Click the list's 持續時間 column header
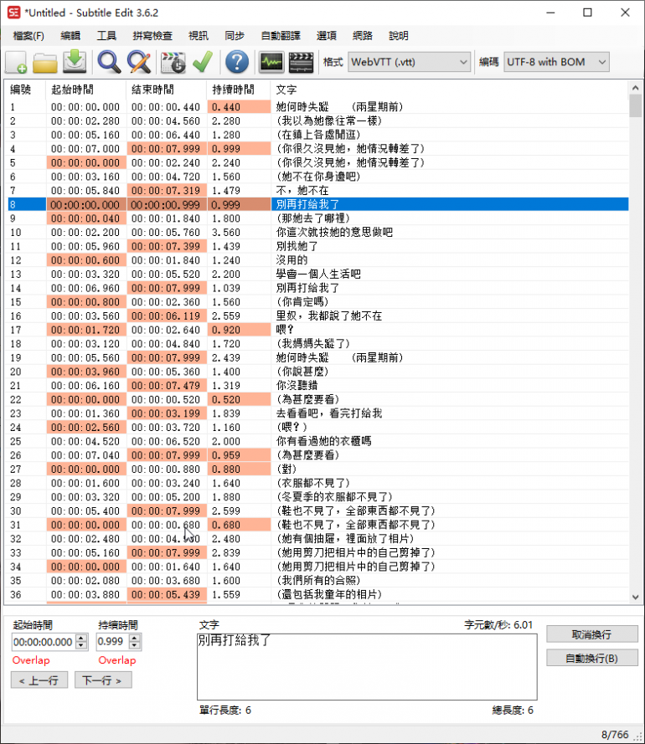Viewport: 645px width, 744px height. 239,90
